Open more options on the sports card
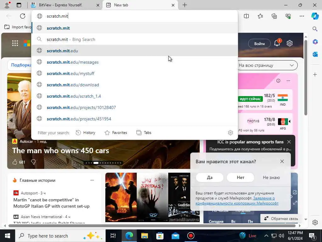The height and width of the screenshot is (242, 322). pyautogui.click(x=288, y=81)
